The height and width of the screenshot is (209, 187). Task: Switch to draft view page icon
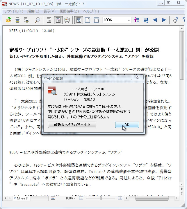(x=49, y=20)
